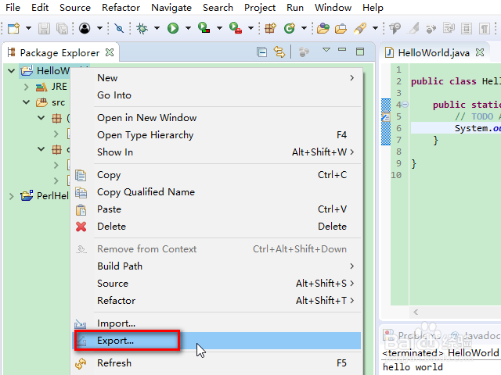Close the HelloWorld.java editor tab

coord(480,52)
